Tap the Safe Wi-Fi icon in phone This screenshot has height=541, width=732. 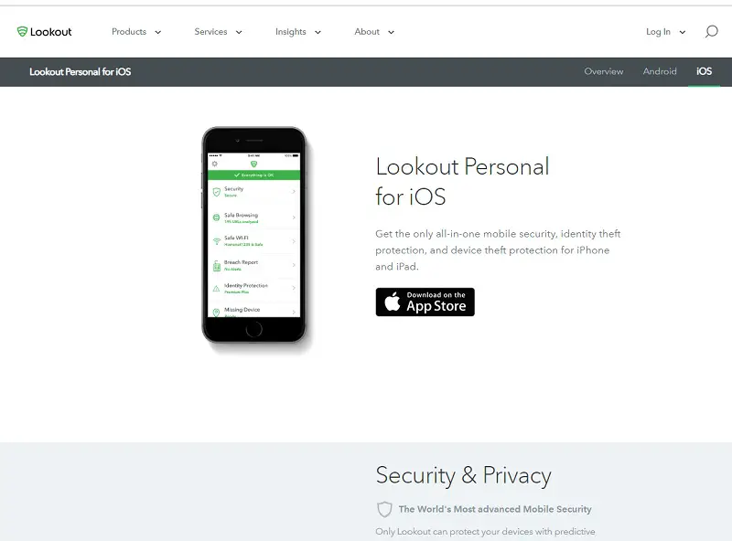click(x=217, y=241)
